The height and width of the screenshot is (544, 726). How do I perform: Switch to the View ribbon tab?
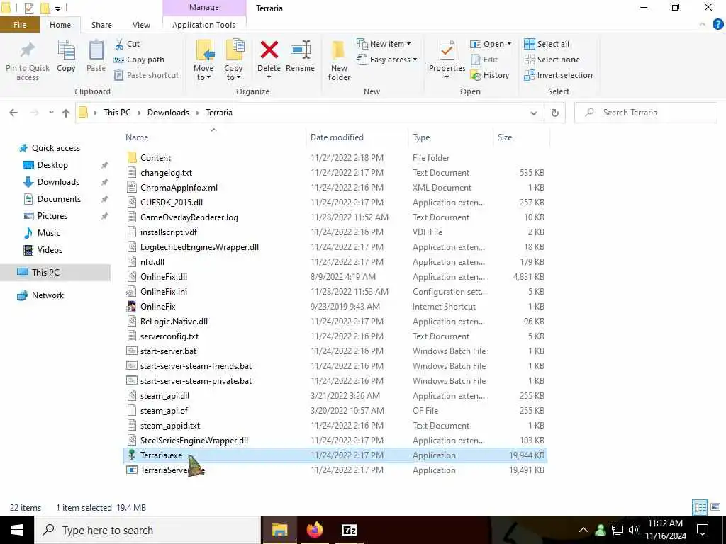pos(141,25)
